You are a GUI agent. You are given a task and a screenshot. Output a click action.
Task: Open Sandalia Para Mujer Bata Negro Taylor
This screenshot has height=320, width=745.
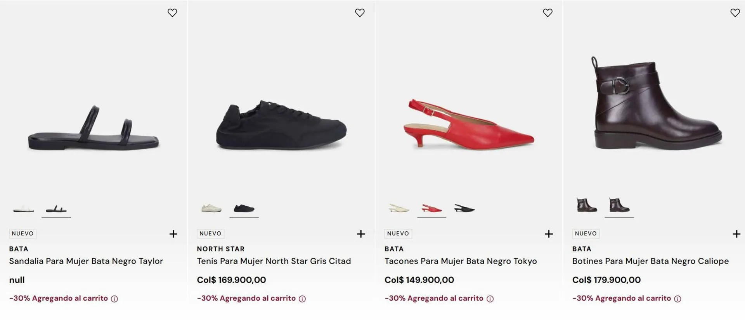pyautogui.click(x=86, y=261)
